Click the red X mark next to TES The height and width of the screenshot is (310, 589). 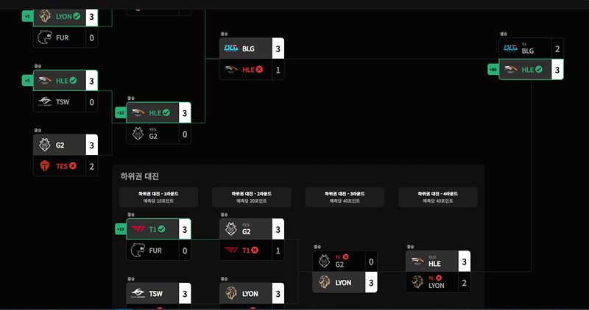tap(72, 166)
